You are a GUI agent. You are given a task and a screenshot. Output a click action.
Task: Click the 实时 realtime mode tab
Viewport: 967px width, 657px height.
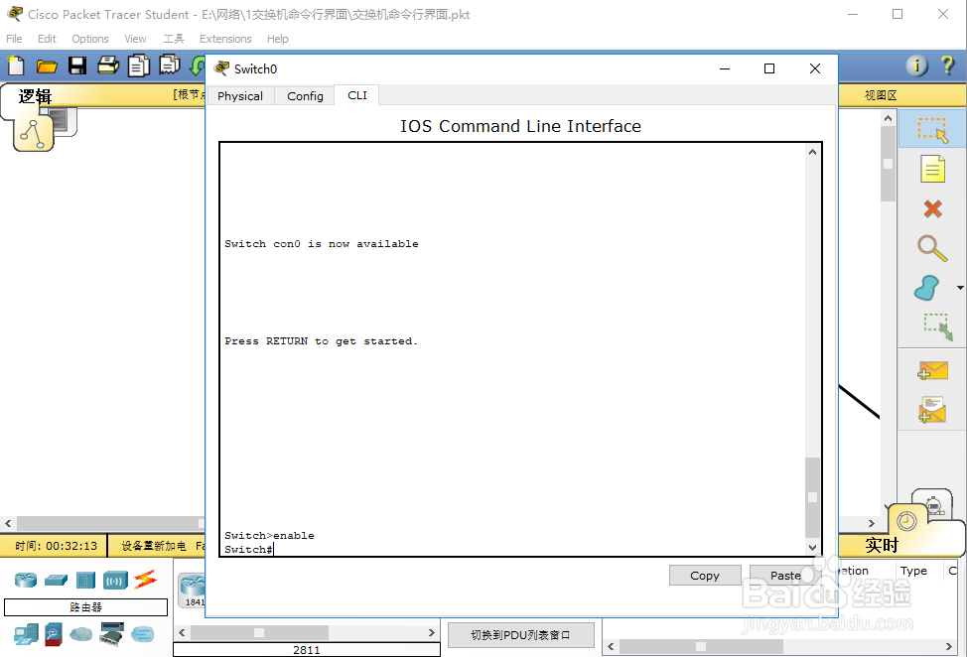tap(882, 545)
